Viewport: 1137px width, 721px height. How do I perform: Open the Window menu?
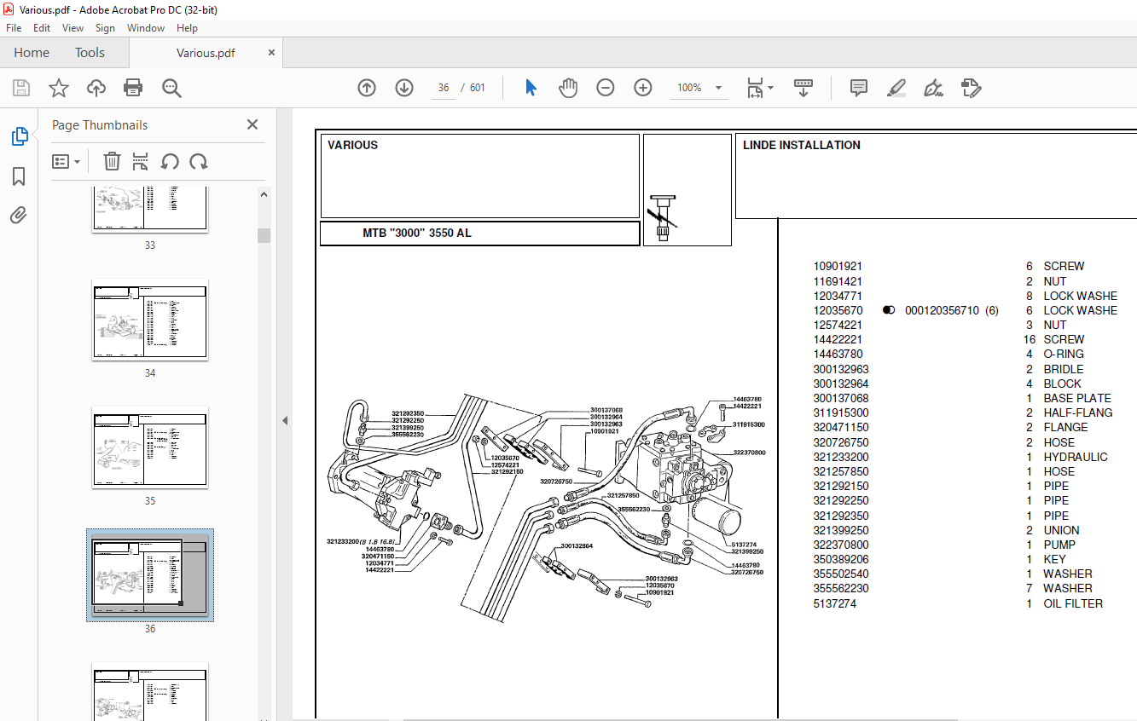tap(146, 28)
